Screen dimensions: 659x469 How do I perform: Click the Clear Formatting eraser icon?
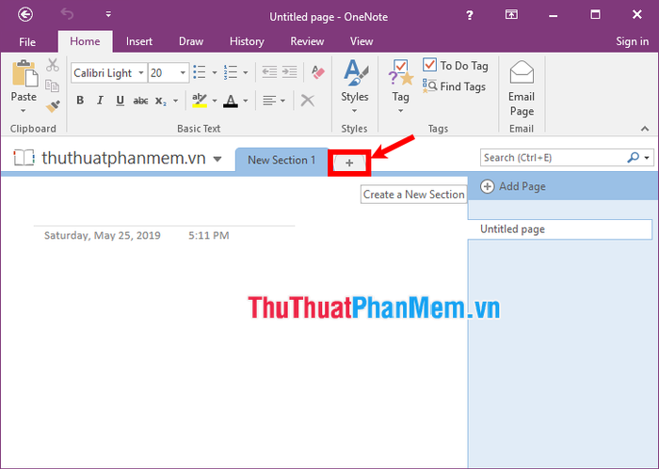click(x=318, y=72)
